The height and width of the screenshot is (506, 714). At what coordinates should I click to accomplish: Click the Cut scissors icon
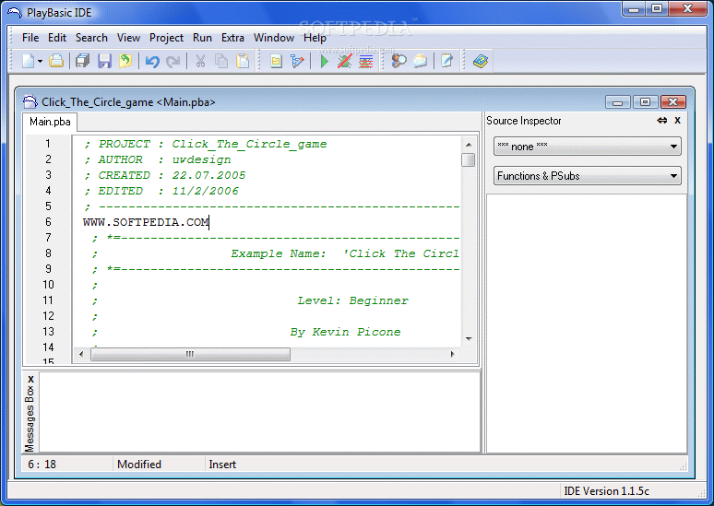pyautogui.click(x=200, y=61)
